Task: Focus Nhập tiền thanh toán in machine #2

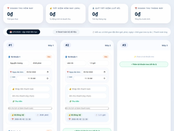Action: click(87, 89)
